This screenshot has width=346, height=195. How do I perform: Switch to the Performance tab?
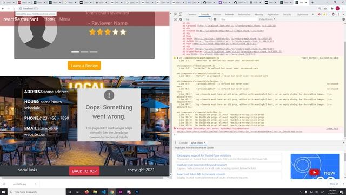click(244, 15)
